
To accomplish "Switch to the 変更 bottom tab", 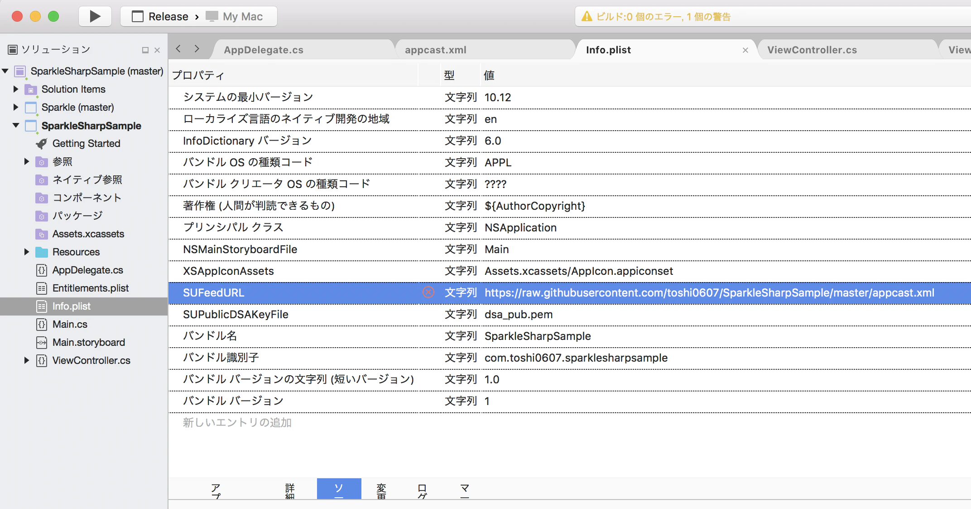I will 381,490.
